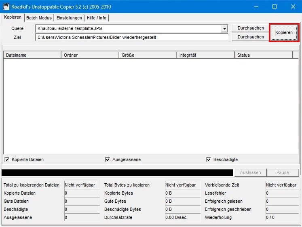The height and width of the screenshot is (227, 302).
Task: Open the Hilfe / Info tab
Action: coord(97,18)
